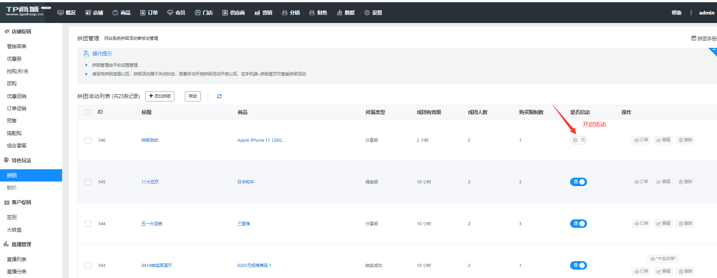Collapse the 店铺促销 sidebar section
The height and width of the screenshot is (278, 717).
pos(21,31)
